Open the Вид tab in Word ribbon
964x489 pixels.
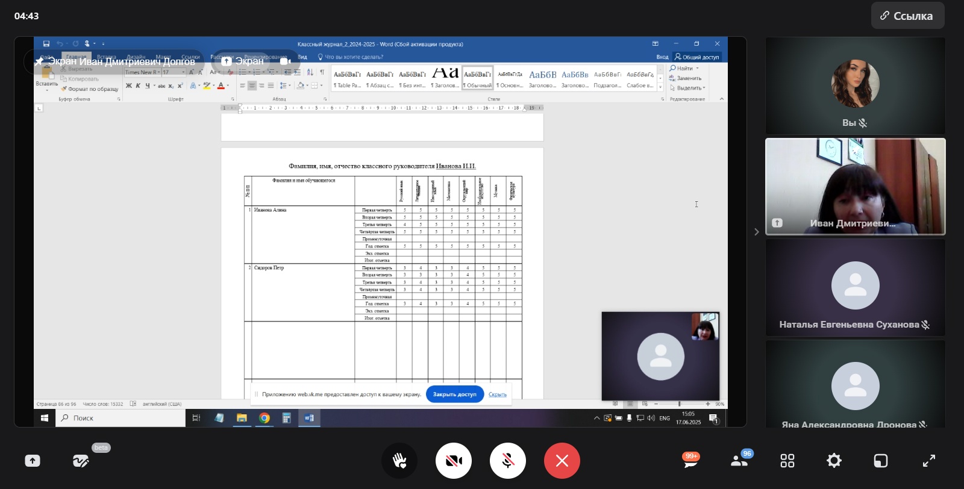(x=302, y=57)
